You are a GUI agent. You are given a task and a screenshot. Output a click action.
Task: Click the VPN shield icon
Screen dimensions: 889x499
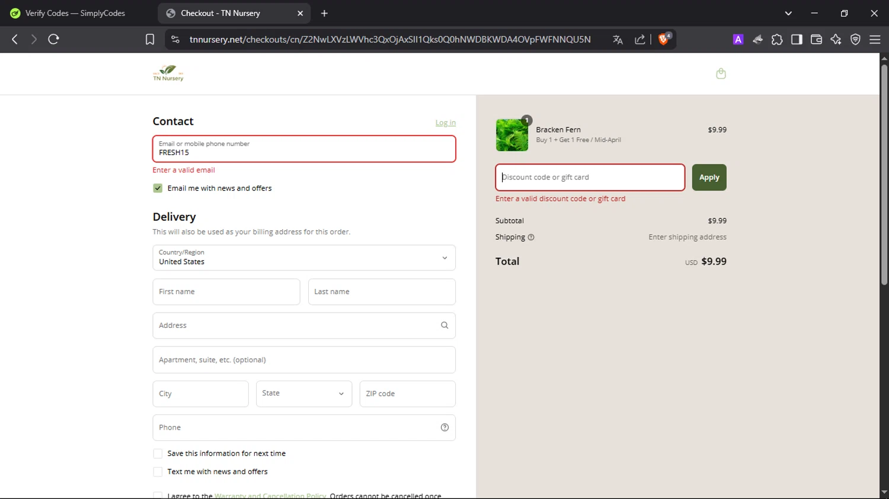click(855, 39)
